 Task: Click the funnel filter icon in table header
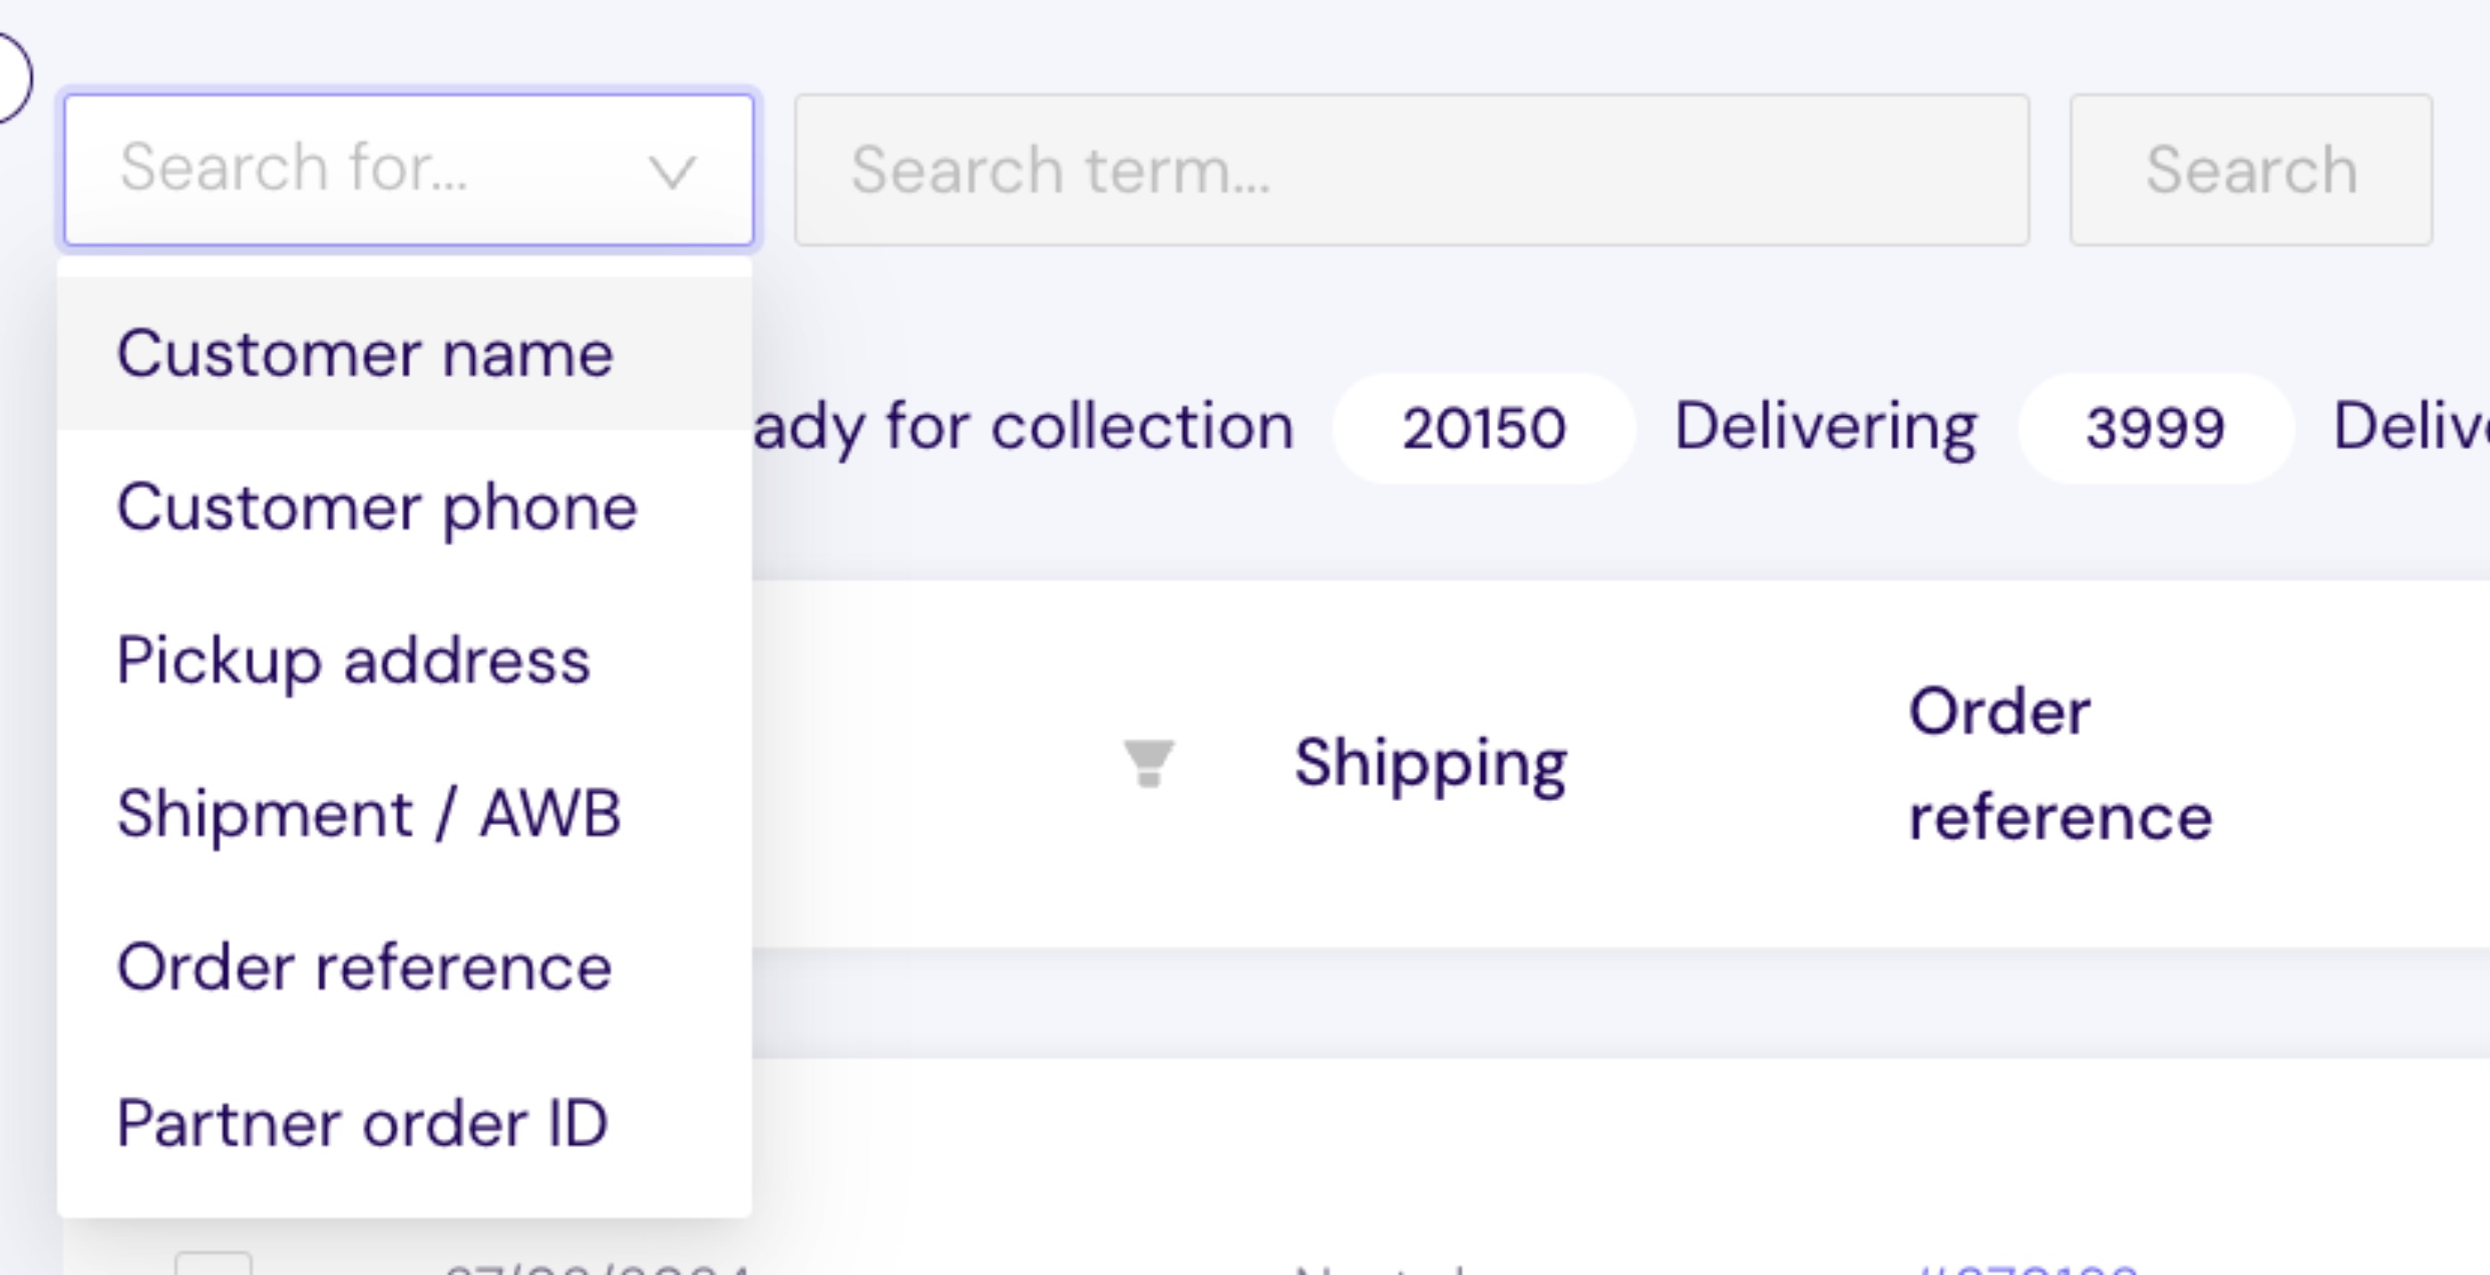[x=1149, y=763]
